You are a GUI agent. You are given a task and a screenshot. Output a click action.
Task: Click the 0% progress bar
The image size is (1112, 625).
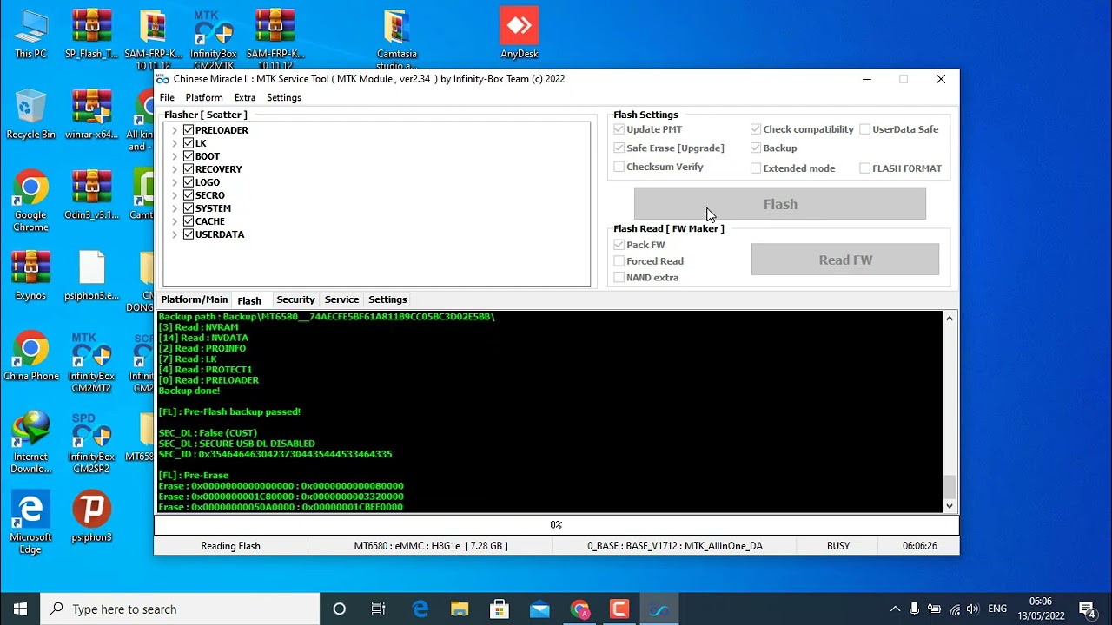(556, 524)
